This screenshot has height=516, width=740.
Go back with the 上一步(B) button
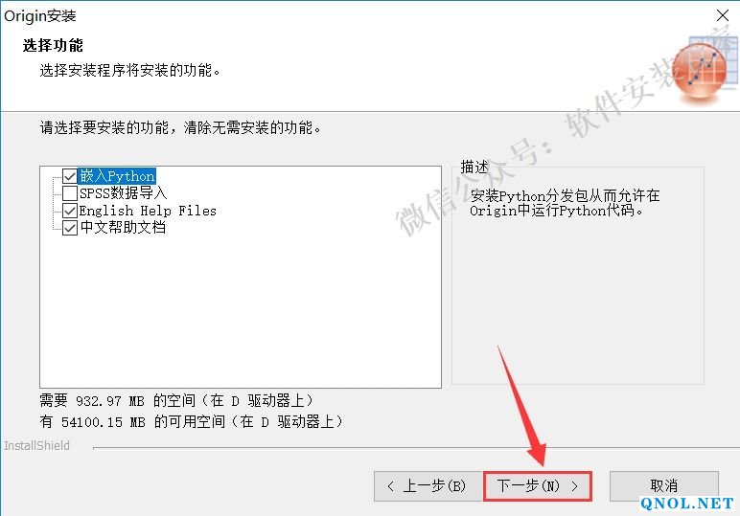[x=428, y=485]
